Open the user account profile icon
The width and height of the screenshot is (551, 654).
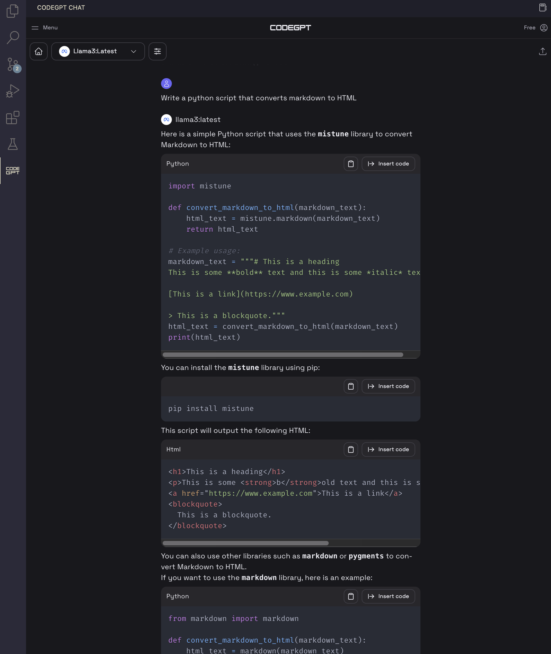tap(544, 27)
